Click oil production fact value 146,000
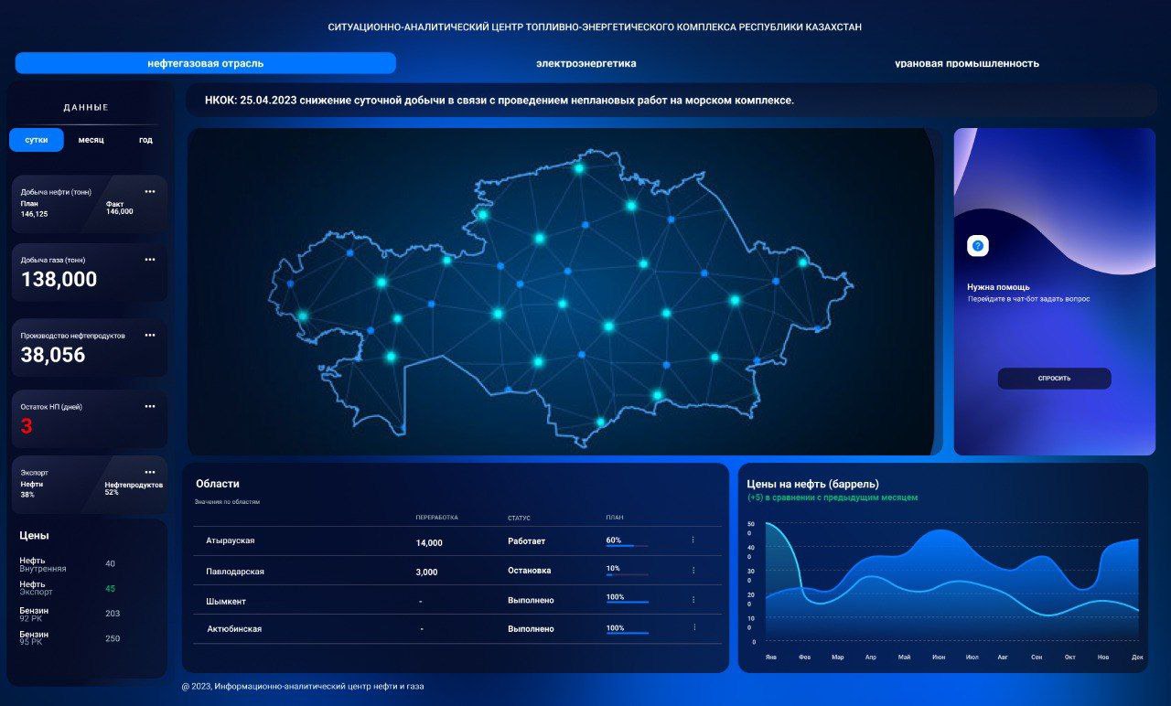 click(x=120, y=211)
